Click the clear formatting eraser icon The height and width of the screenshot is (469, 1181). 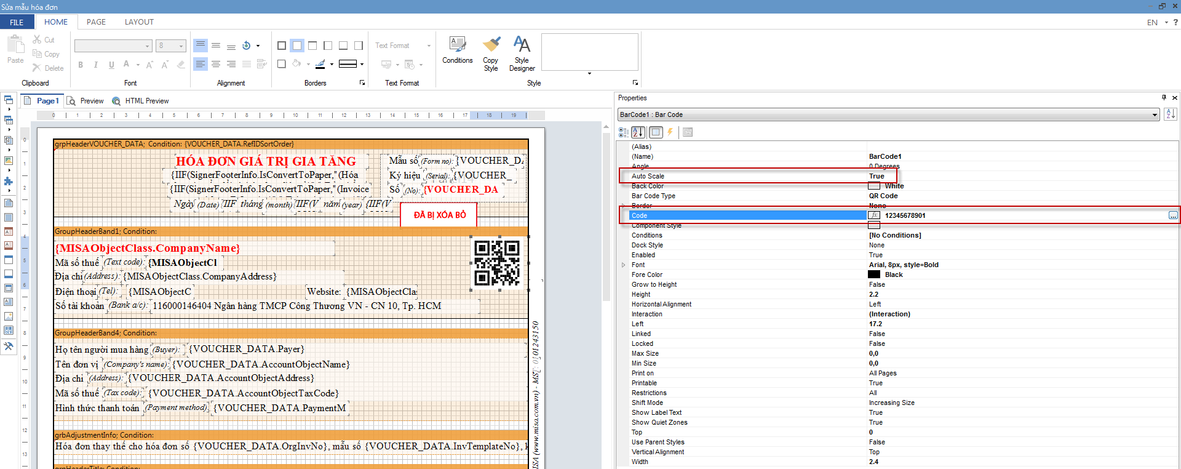[x=181, y=64]
